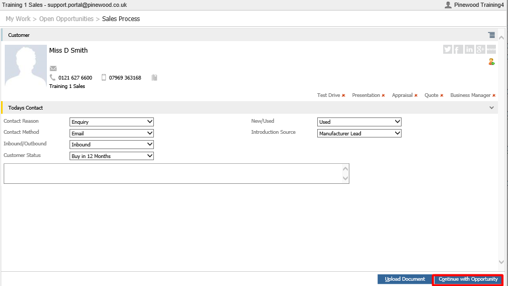508x286 pixels.
Task: Click the customer avatar placeholder image
Action: tap(26, 66)
